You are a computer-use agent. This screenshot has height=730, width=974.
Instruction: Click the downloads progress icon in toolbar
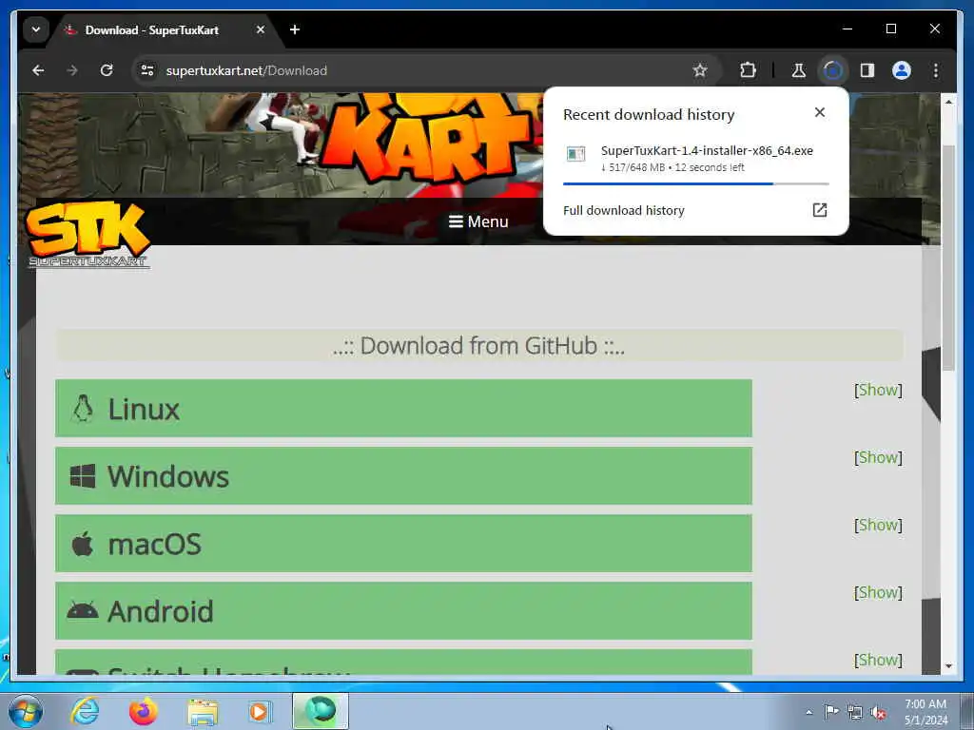[x=833, y=70]
